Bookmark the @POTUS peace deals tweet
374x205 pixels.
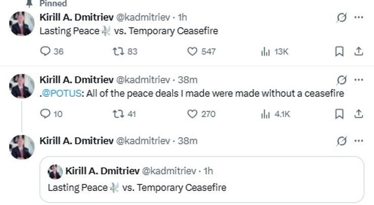pos(340,114)
